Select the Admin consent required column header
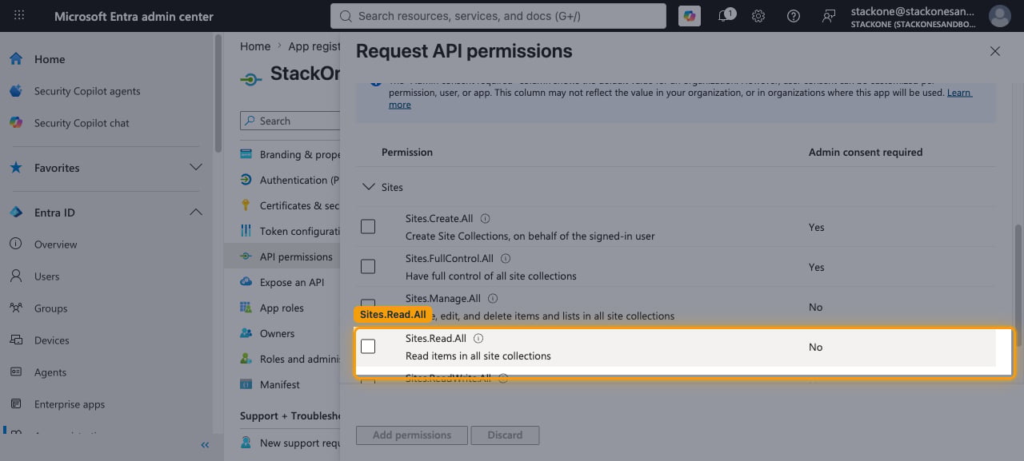The height and width of the screenshot is (461, 1024). point(866,152)
